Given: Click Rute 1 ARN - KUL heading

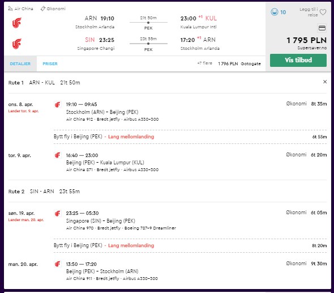Looking at the screenshot, I should click(44, 83).
